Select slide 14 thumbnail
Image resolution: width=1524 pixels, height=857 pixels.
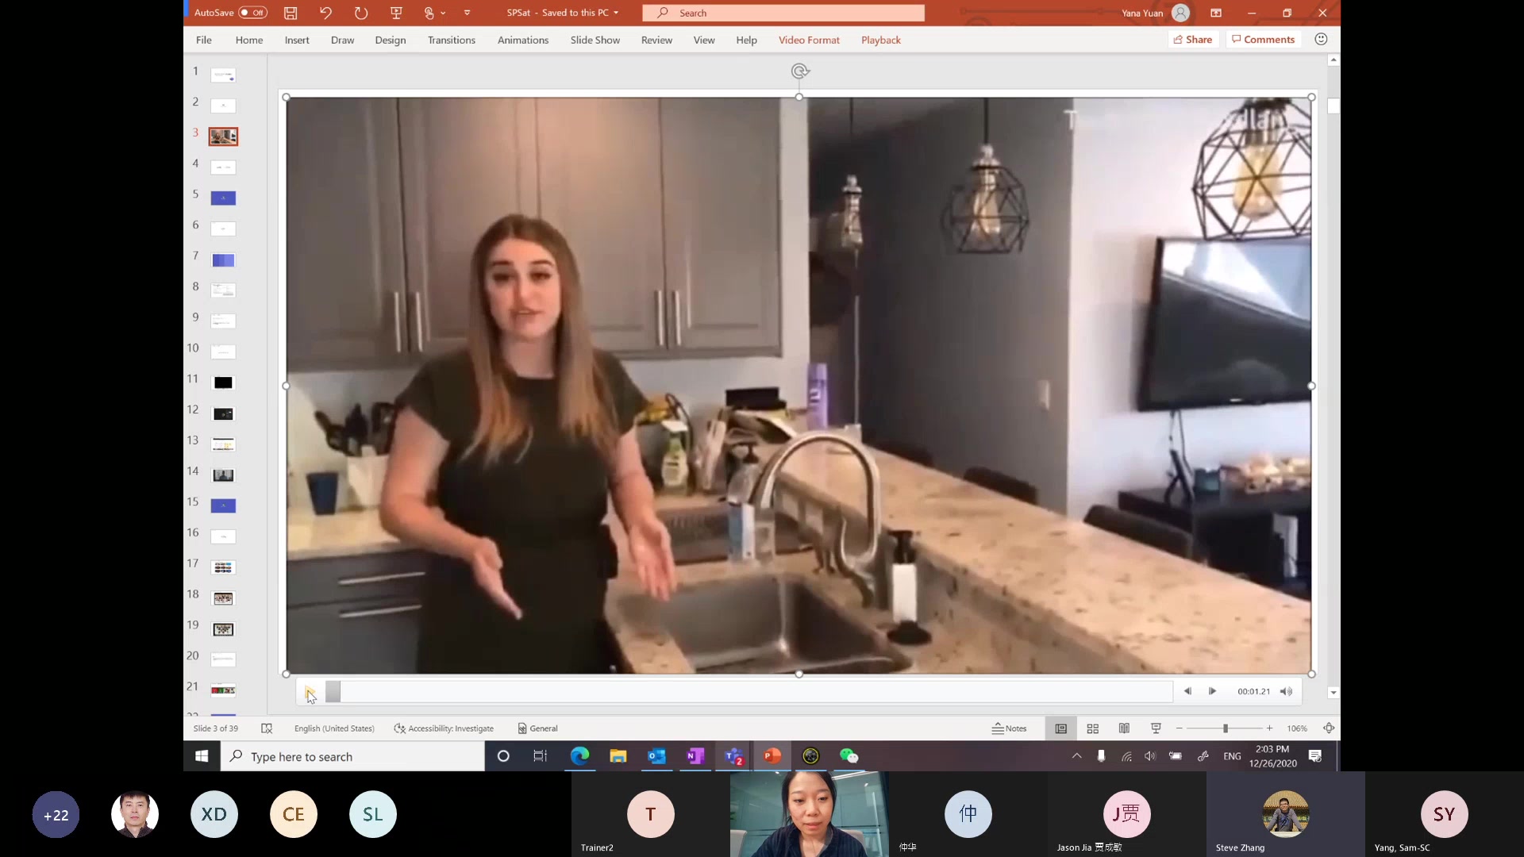point(223,475)
